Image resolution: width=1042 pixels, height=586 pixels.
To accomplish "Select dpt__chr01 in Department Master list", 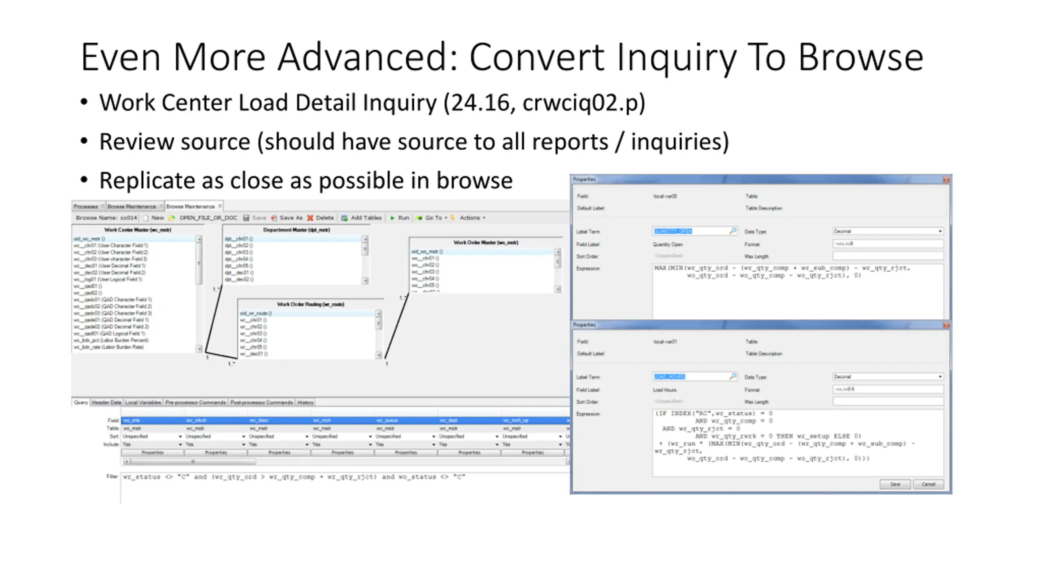I will point(292,239).
